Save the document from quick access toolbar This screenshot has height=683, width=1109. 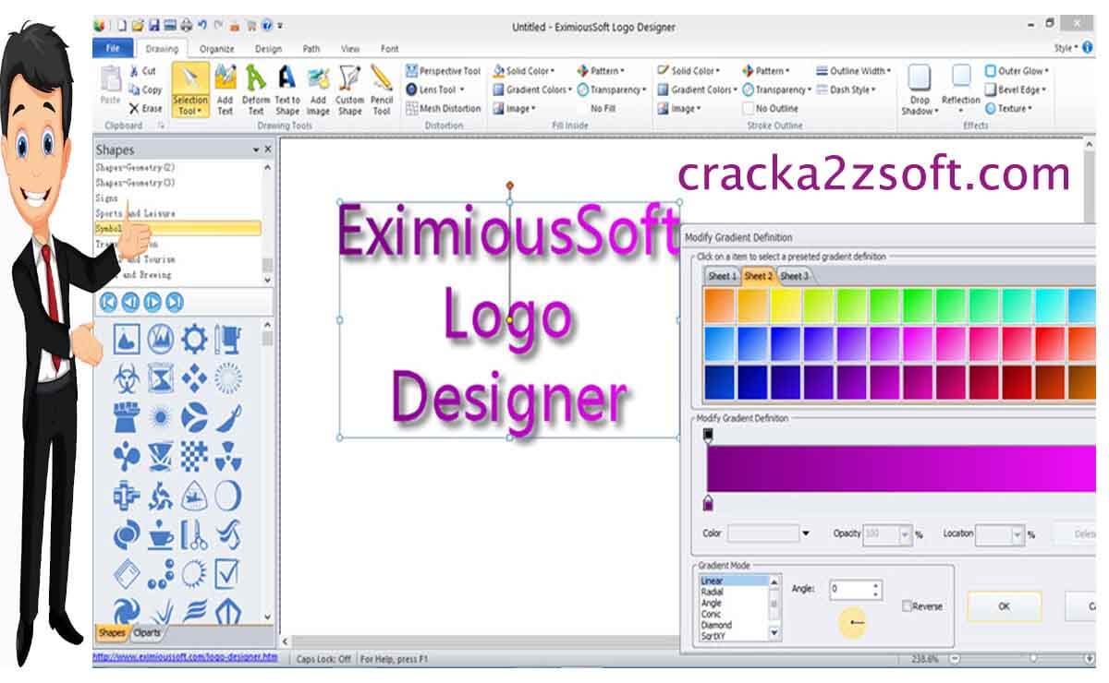(x=154, y=25)
